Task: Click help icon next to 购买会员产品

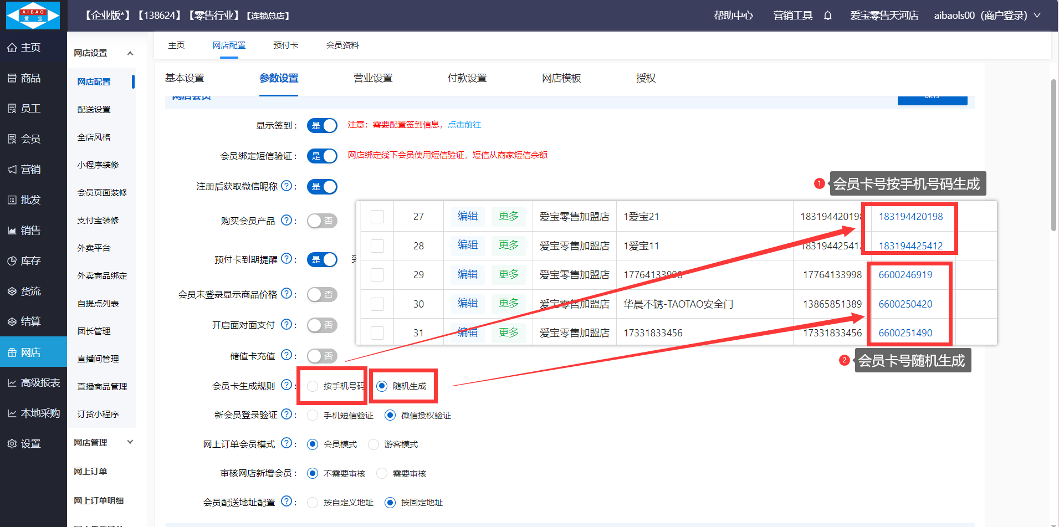Action: [x=287, y=220]
